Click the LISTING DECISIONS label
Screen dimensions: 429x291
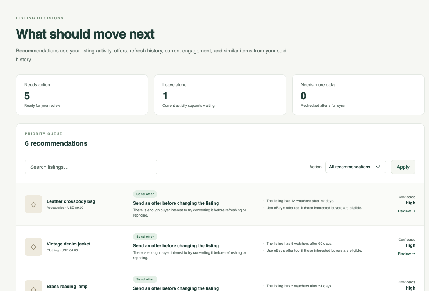coord(40,18)
